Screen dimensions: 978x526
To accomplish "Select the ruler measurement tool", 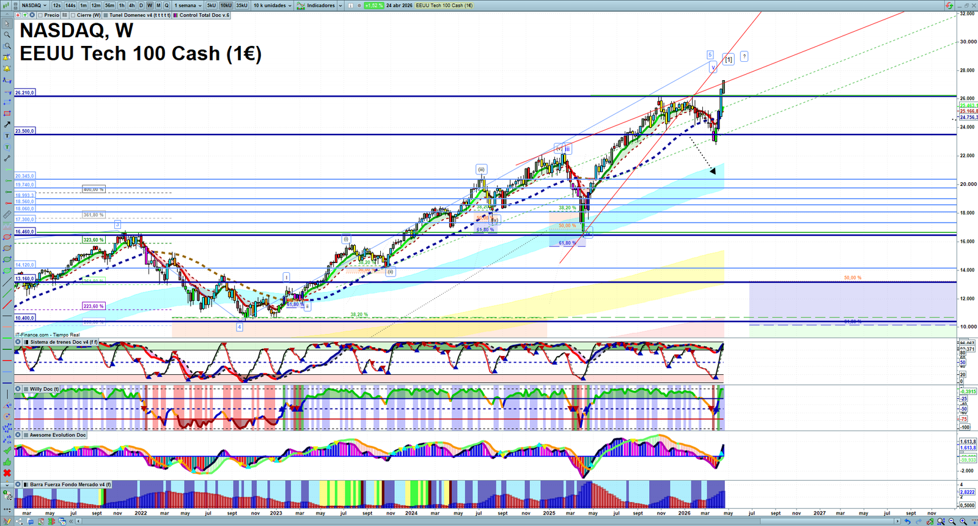I will pyautogui.click(x=7, y=215).
